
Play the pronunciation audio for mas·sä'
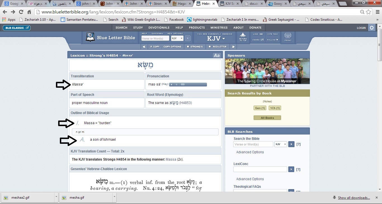[172, 84]
